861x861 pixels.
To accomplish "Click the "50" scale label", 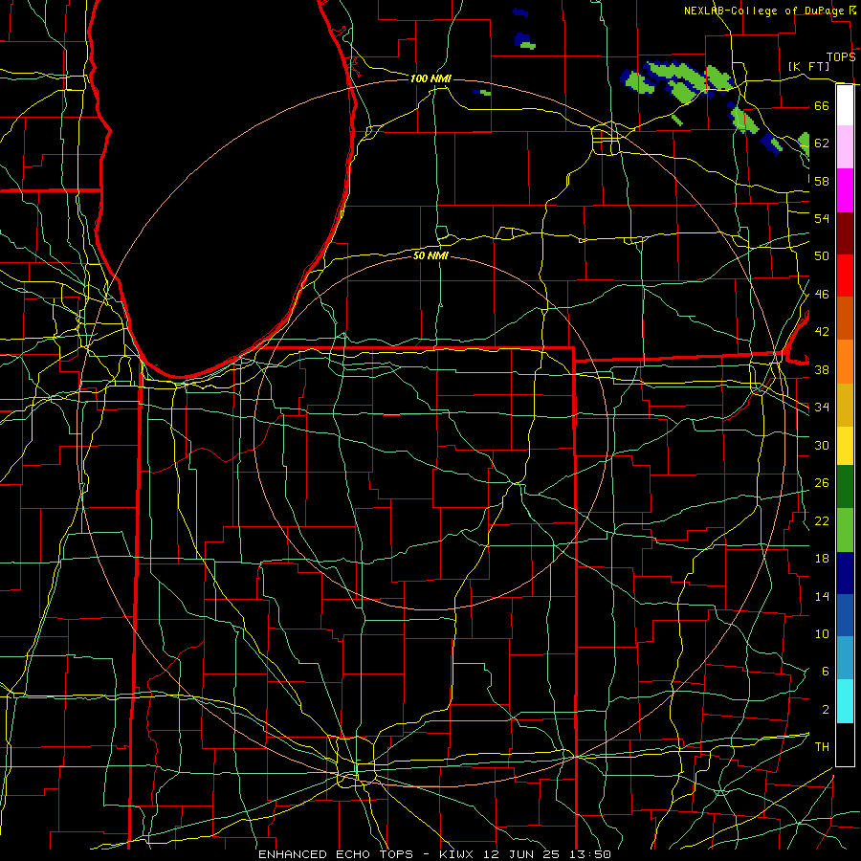I will [x=822, y=256].
